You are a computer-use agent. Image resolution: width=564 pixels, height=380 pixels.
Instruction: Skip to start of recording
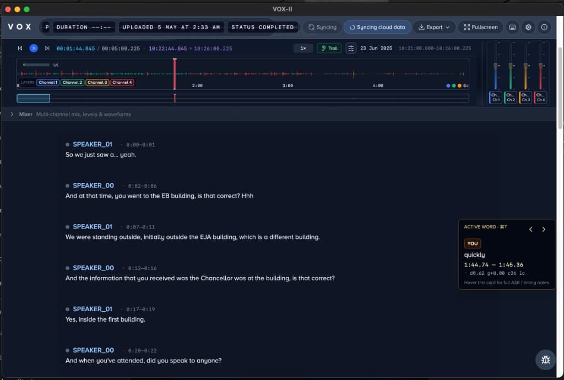coord(20,48)
